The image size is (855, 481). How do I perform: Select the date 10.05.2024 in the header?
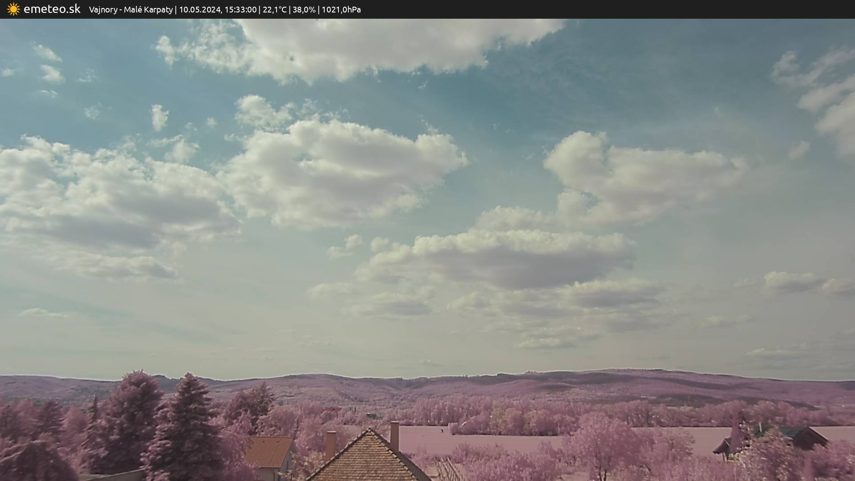tap(199, 10)
